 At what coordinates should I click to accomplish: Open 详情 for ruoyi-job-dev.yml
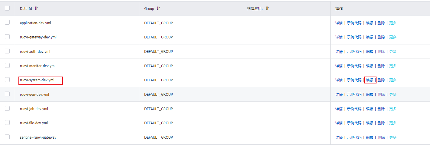(339, 109)
